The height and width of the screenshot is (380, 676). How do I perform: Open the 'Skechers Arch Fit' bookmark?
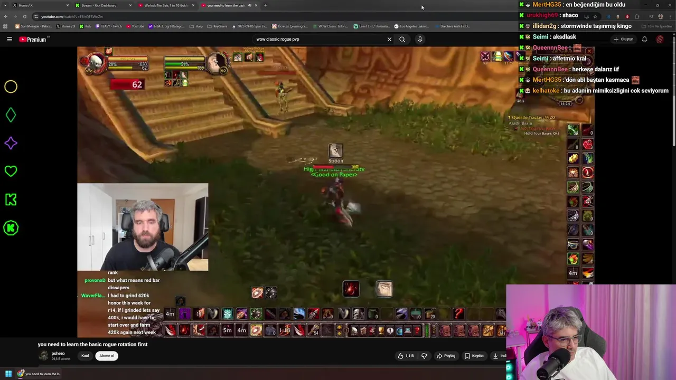tap(452, 26)
